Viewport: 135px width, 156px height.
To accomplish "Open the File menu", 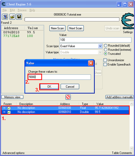I will 5,10.
